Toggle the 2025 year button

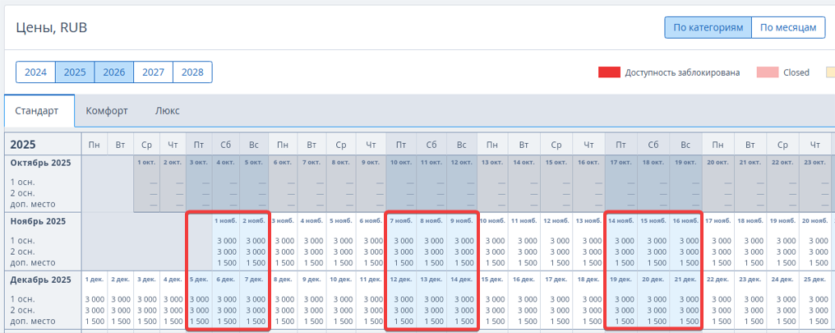point(75,72)
